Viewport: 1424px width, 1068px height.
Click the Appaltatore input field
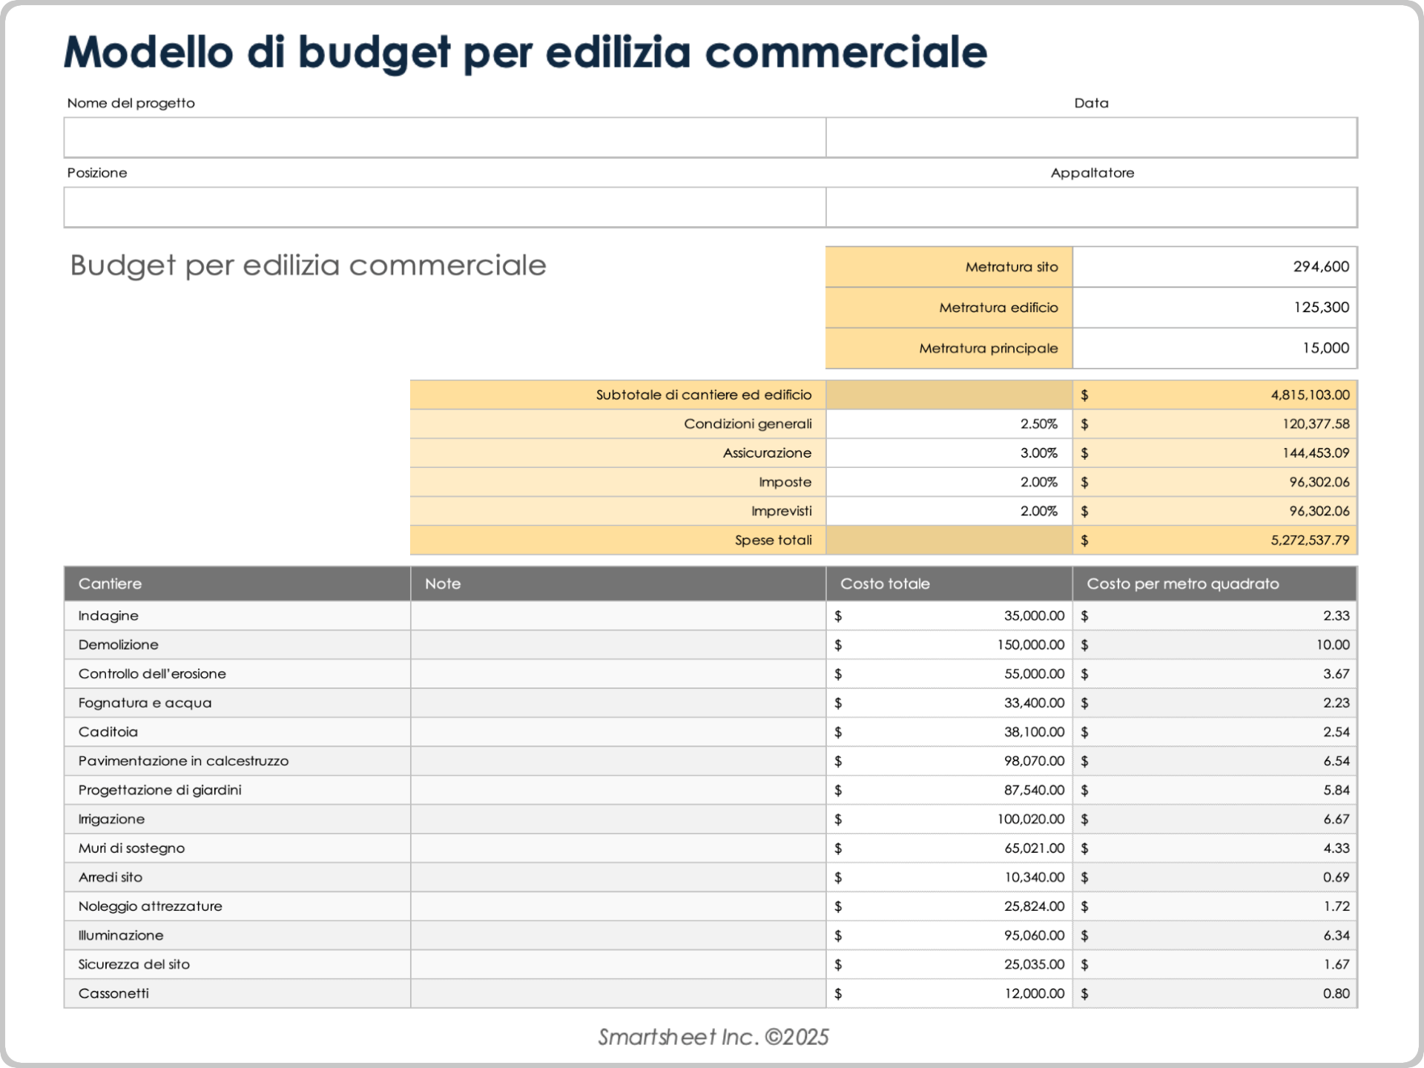point(1091,207)
